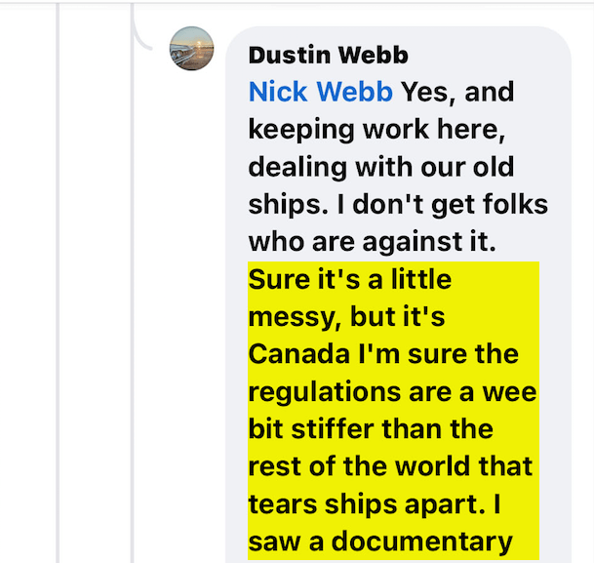Click the Nick Webb mention link
This screenshot has height=563, width=594.
[x=321, y=93]
